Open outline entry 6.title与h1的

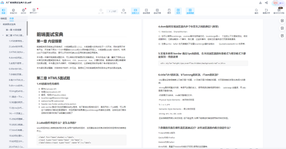point(16,69)
